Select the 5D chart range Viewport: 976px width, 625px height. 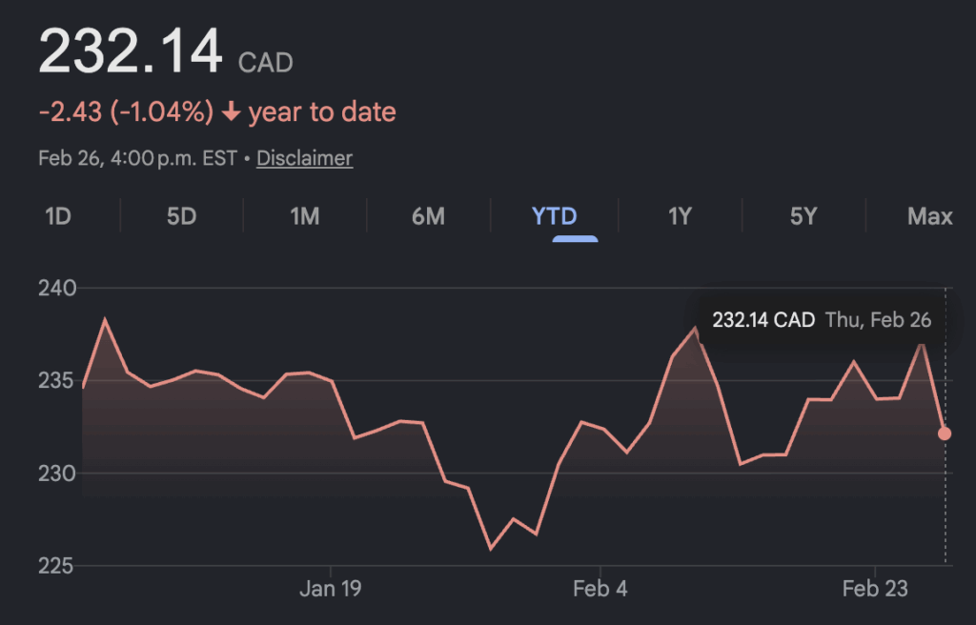click(x=181, y=216)
